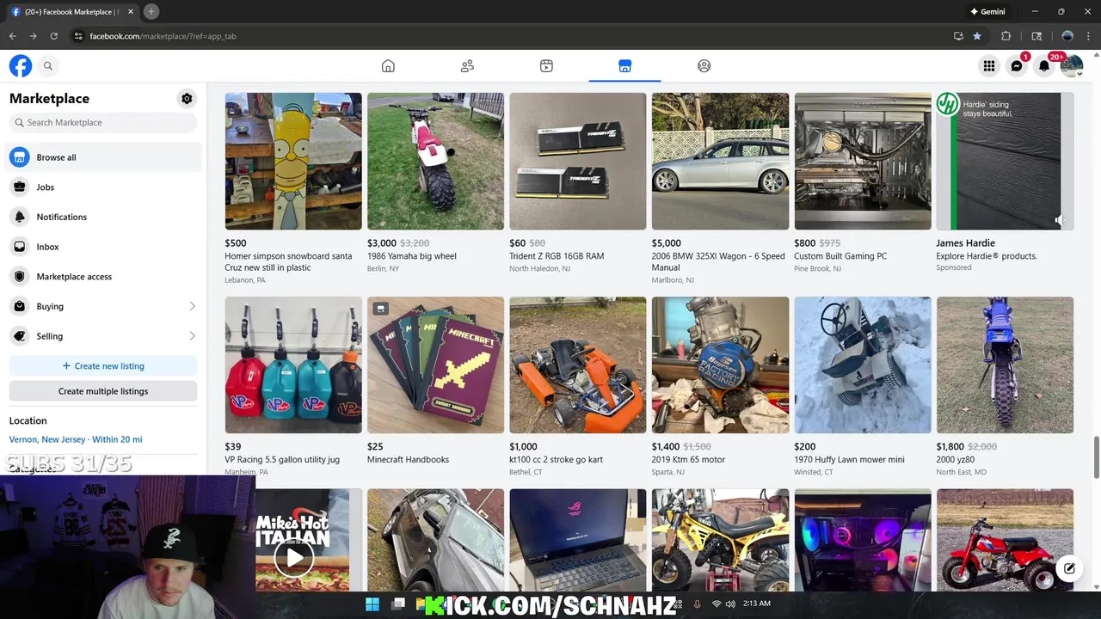Open Custom Built Gaming PC photo
Viewport: 1101px width, 619px height.
tap(863, 162)
